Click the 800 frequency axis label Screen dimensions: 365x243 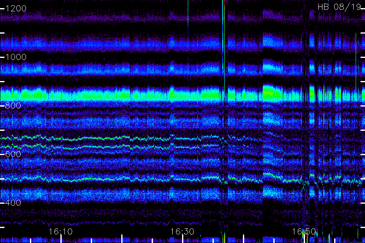(13, 106)
